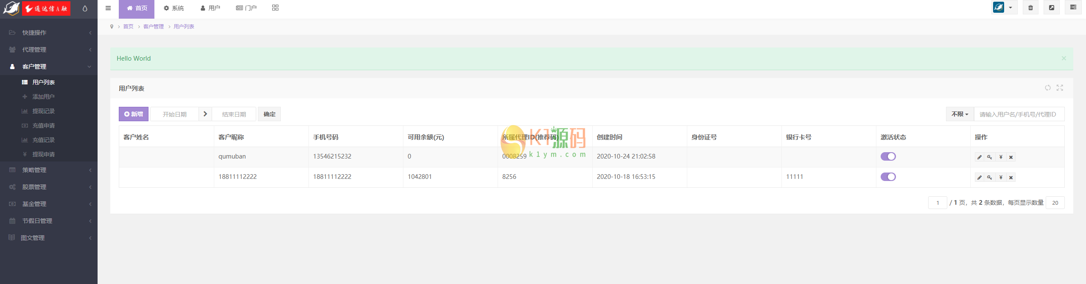Click 开始日期 date field
This screenshot has height=284, width=1086.
tap(175, 114)
